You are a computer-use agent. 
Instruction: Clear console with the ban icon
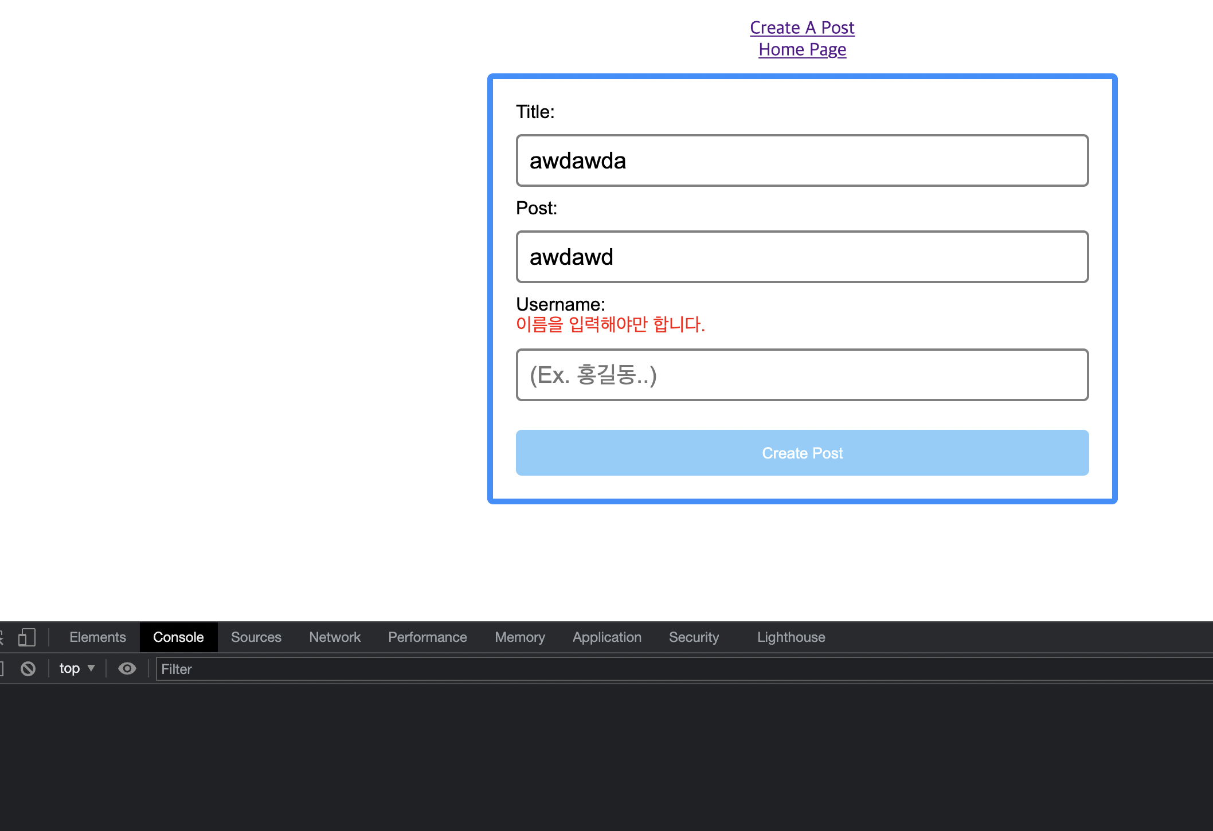point(28,669)
